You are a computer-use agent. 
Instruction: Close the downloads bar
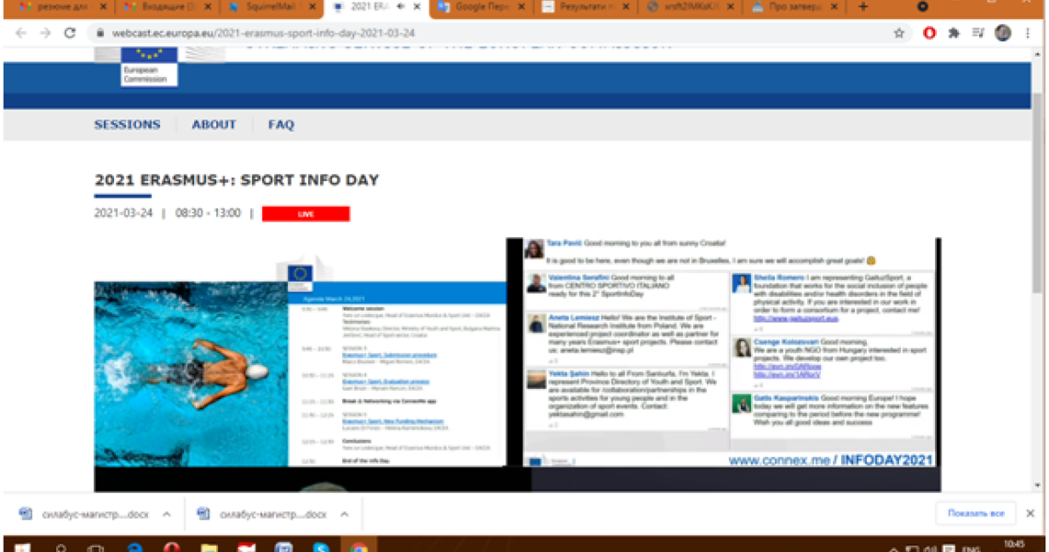[1031, 513]
